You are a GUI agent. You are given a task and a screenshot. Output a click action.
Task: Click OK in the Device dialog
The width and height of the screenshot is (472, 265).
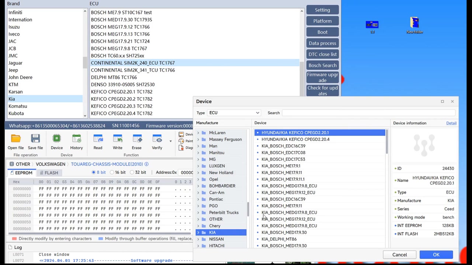(436, 255)
